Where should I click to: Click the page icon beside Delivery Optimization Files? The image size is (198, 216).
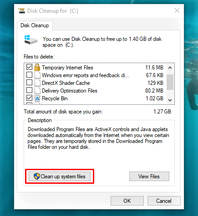[x=37, y=90]
